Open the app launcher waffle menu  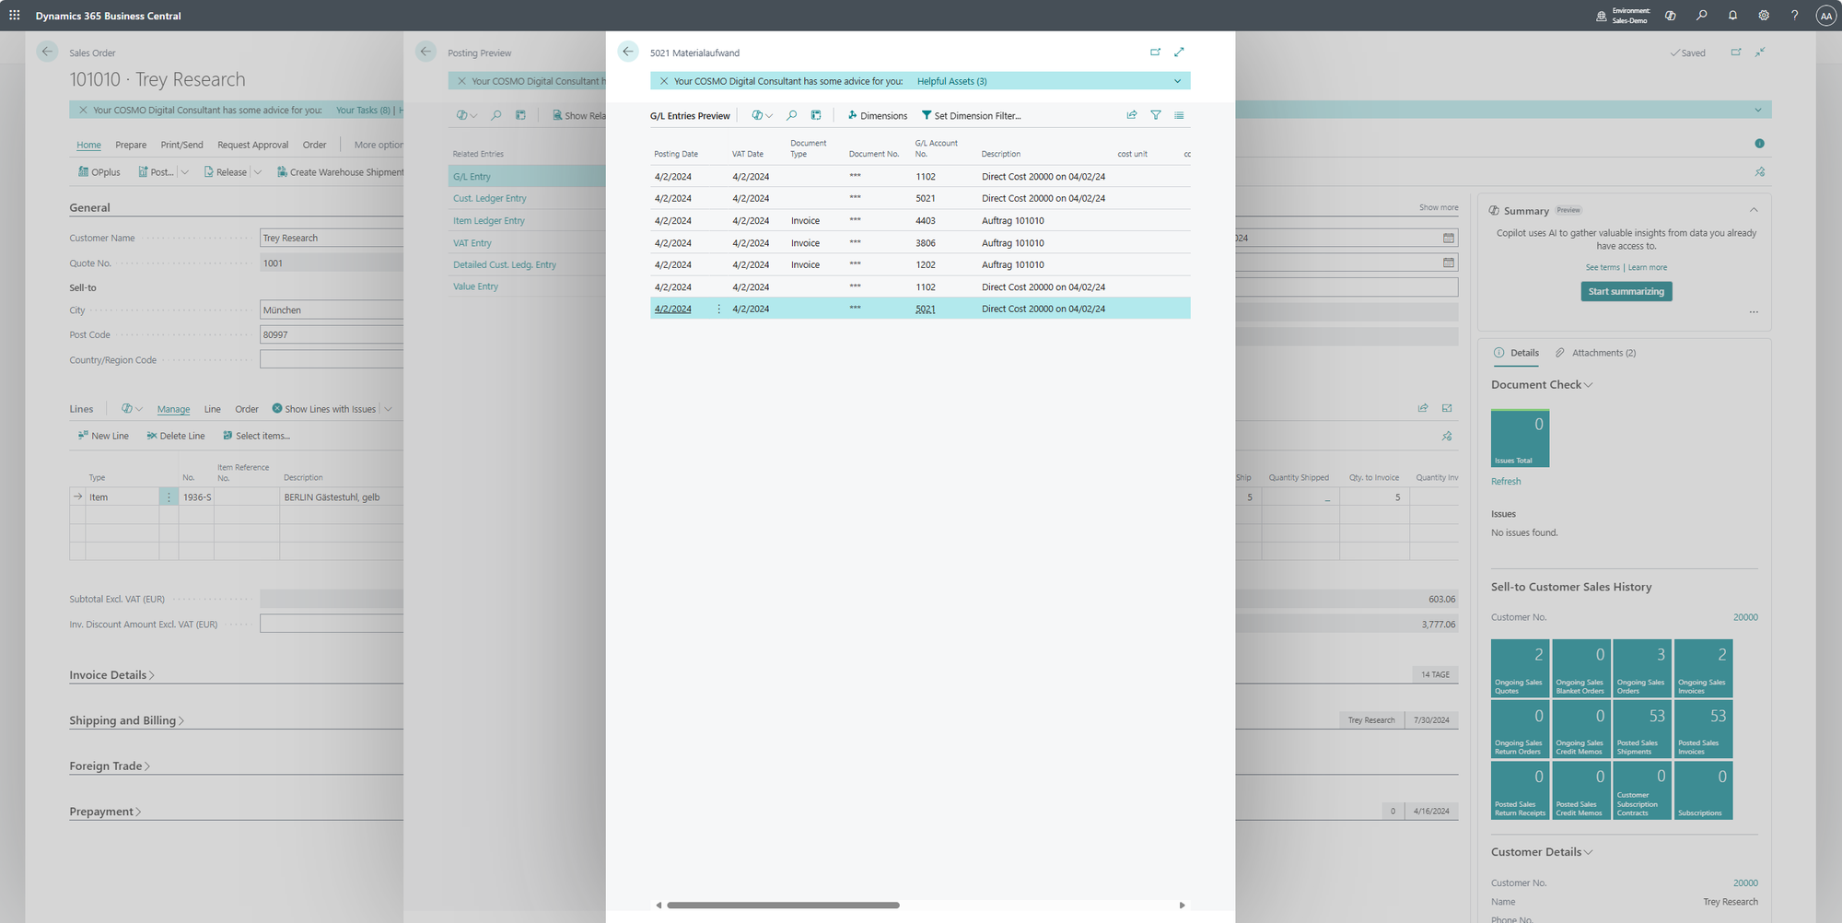(x=15, y=16)
